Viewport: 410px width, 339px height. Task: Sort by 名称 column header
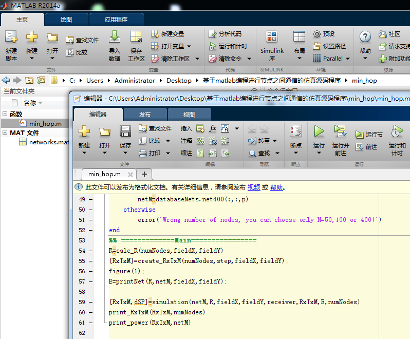pos(30,103)
